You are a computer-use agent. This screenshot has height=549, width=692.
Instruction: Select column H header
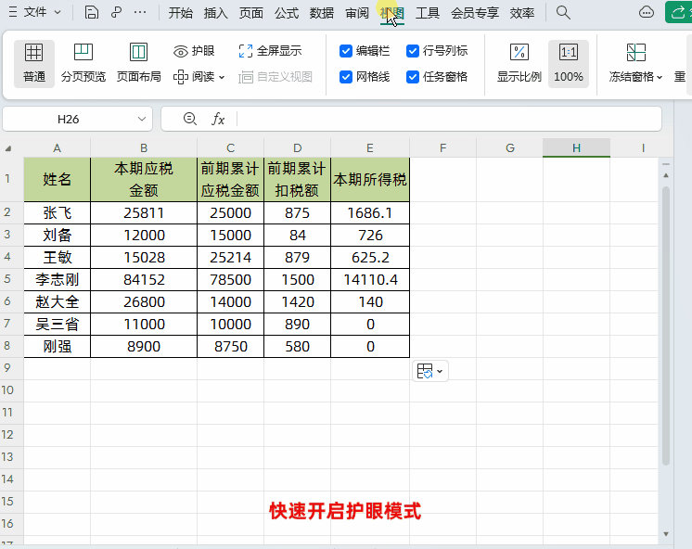click(x=576, y=147)
